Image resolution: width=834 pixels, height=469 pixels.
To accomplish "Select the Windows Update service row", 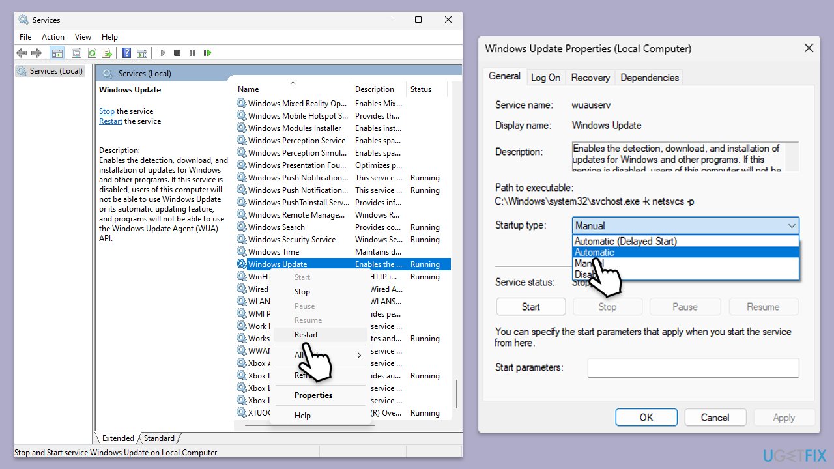I will [x=343, y=264].
